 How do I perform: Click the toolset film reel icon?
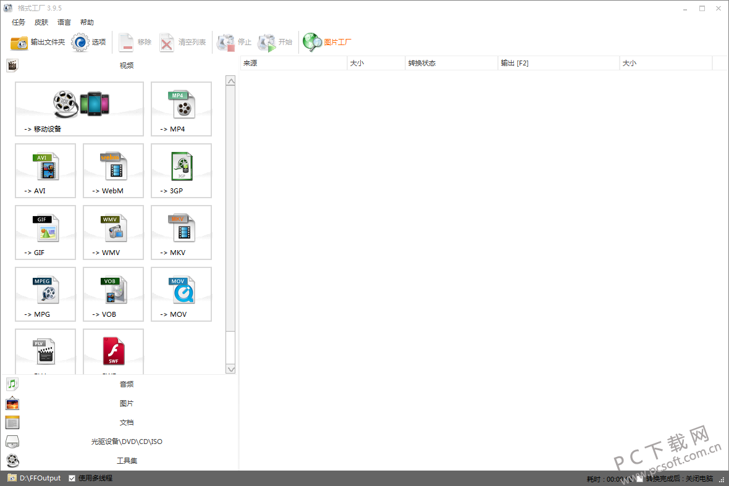tap(12, 461)
